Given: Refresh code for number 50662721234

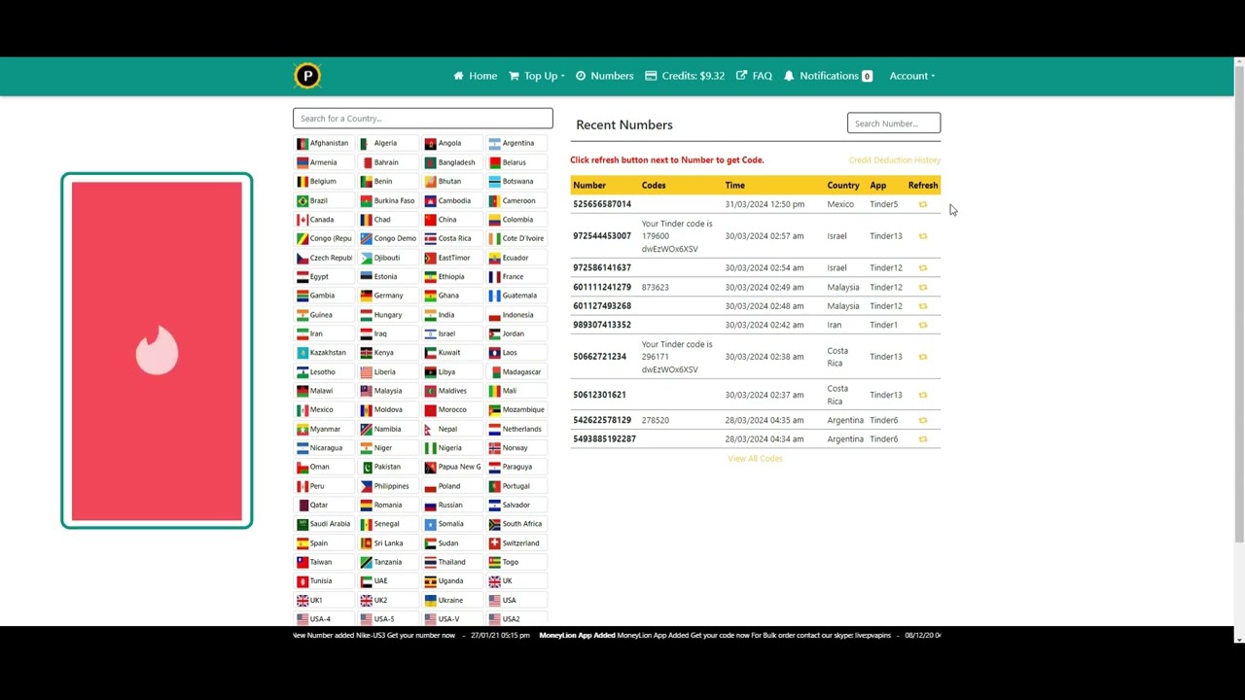Looking at the screenshot, I should 923,357.
